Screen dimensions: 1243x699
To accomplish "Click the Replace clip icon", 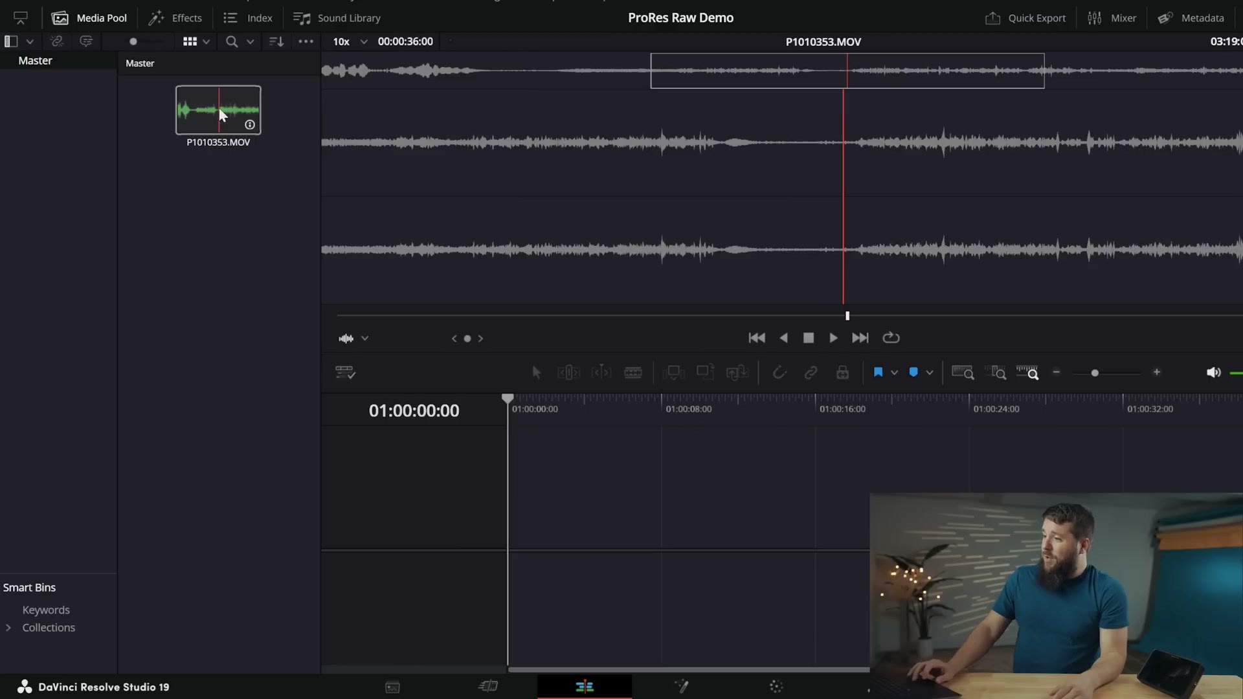I will tap(737, 372).
